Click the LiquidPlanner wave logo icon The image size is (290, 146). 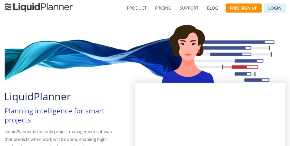(8, 7)
